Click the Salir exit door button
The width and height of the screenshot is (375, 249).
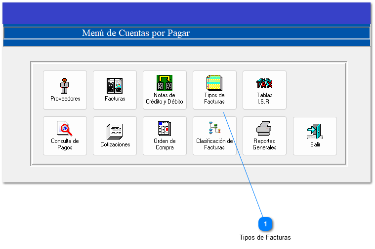pyautogui.click(x=315, y=136)
